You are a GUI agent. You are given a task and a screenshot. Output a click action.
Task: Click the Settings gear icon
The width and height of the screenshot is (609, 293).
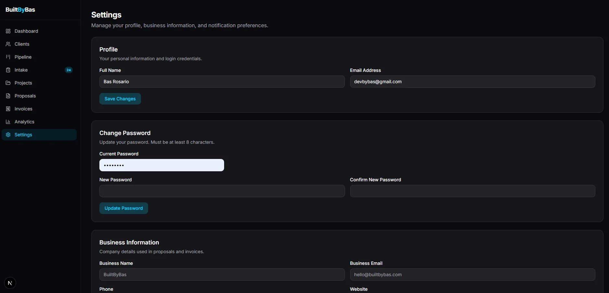[8, 135]
